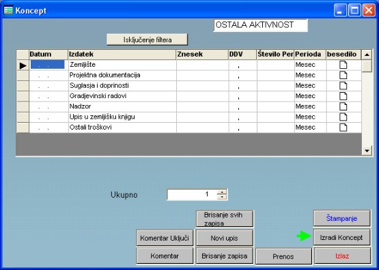Click the Koncept window title icon
Viewport: 379px width, 270px height.
click(x=8, y=10)
